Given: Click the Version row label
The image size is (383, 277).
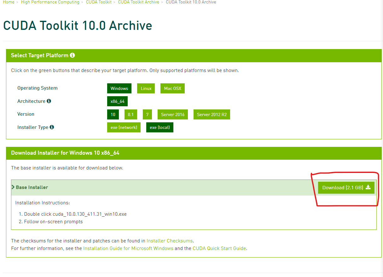Looking at the screenshot, I should (26, 114).
